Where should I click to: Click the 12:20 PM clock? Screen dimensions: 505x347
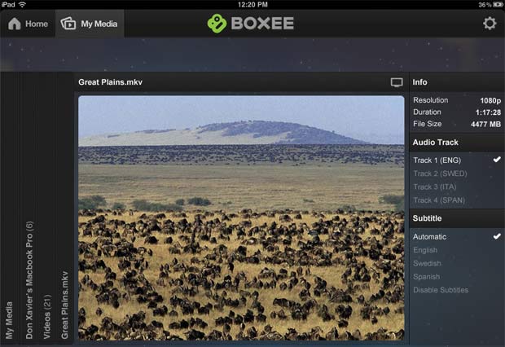(x=253, y=4)
